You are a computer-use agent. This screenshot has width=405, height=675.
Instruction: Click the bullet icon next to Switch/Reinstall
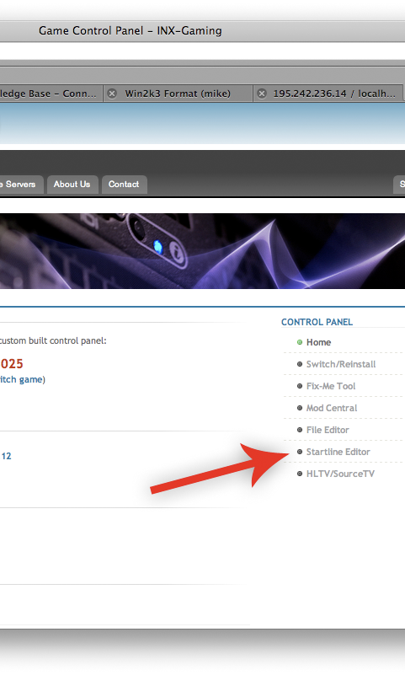point(300,364)
